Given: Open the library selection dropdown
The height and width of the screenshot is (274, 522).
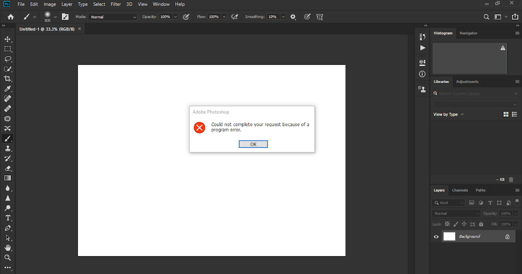Looking at the screenshot, I should pyautogui.click(x=476, y=104).
